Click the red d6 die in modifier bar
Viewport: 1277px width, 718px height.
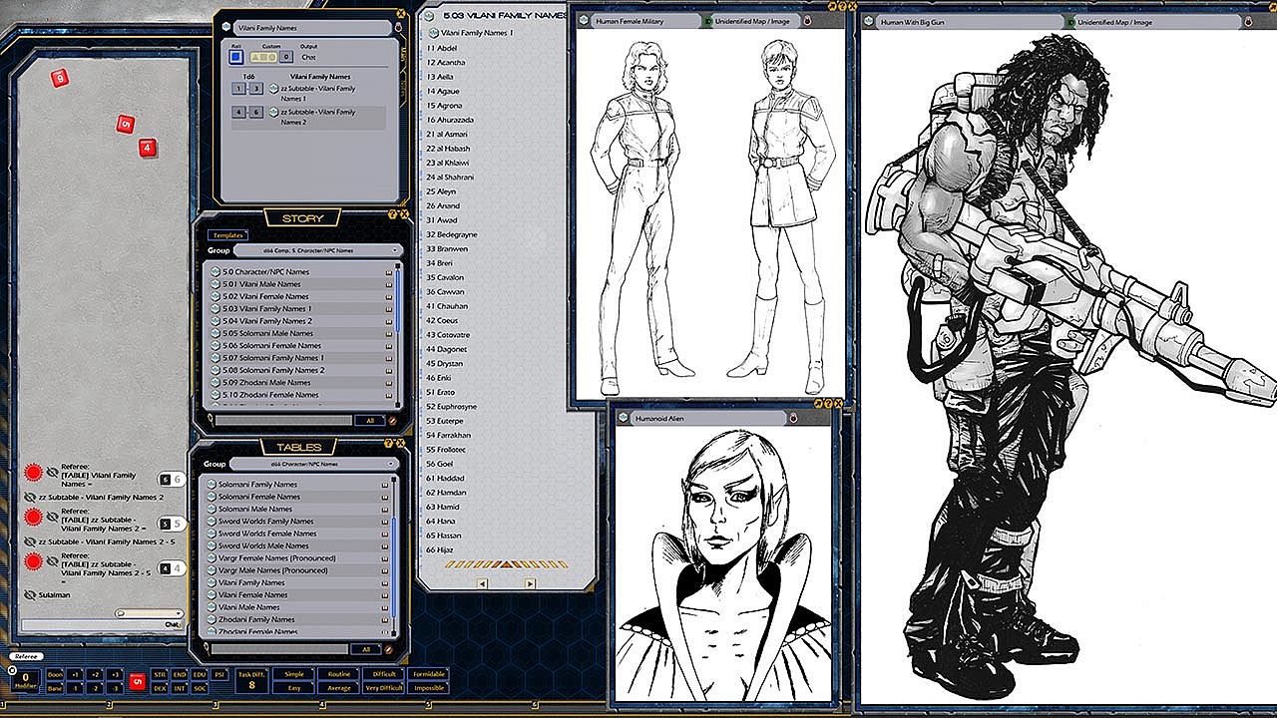pyautogui.click(x=138, y=681)
